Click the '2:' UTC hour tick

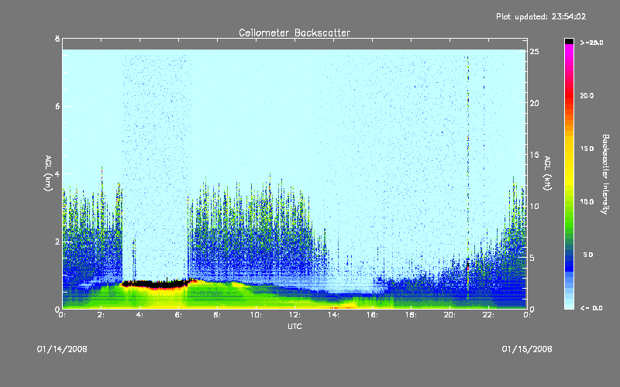click(x=102, y=315)
